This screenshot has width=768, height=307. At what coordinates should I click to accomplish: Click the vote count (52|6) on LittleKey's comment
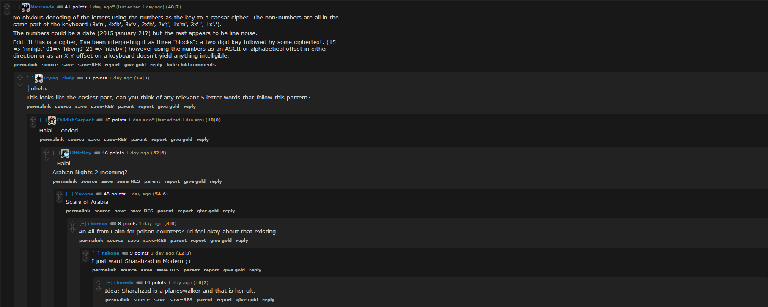click(159, 153)
